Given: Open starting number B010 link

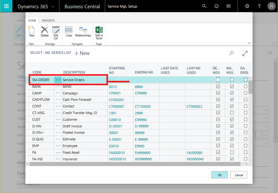Looking at the screenshot, I should click(113, 87).
